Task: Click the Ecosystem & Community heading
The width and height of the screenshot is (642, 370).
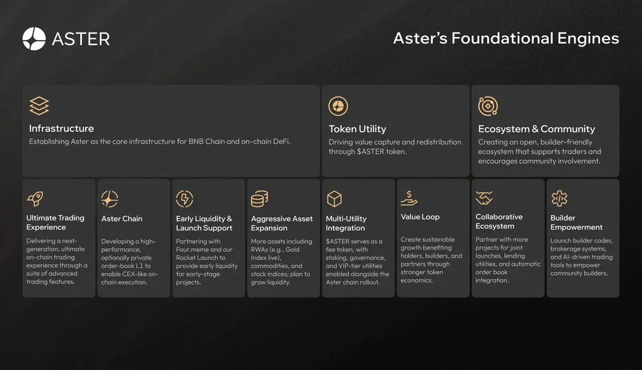Action: (x=537, y=129)
